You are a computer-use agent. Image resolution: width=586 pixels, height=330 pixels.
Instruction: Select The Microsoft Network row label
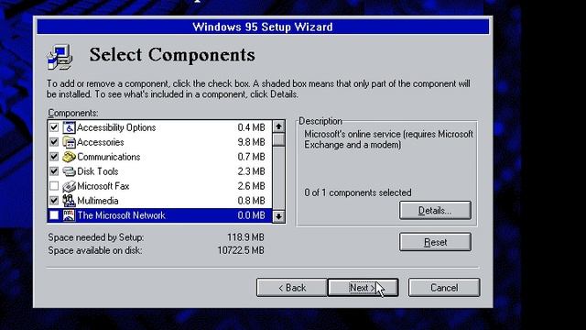(x=121, y=215)
